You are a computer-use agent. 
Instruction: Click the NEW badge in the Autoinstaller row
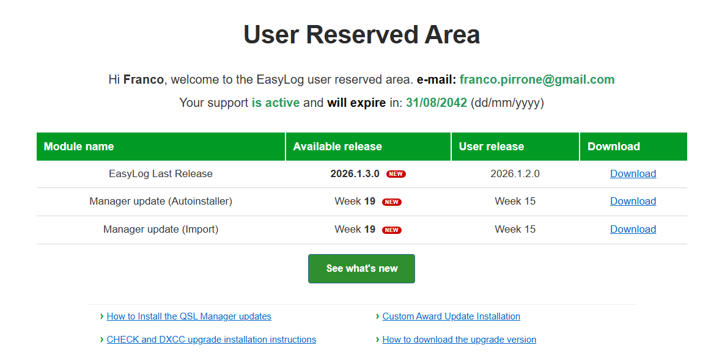pyautogui.click(x=391, y=202)
